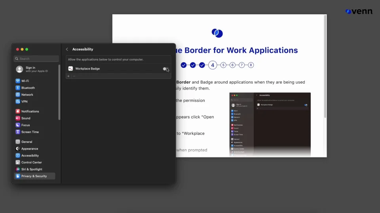The width and height of the screenshot is (380, 213).
Task: Click the Siri & Spotlight icon
Action: tap(18, 169)
